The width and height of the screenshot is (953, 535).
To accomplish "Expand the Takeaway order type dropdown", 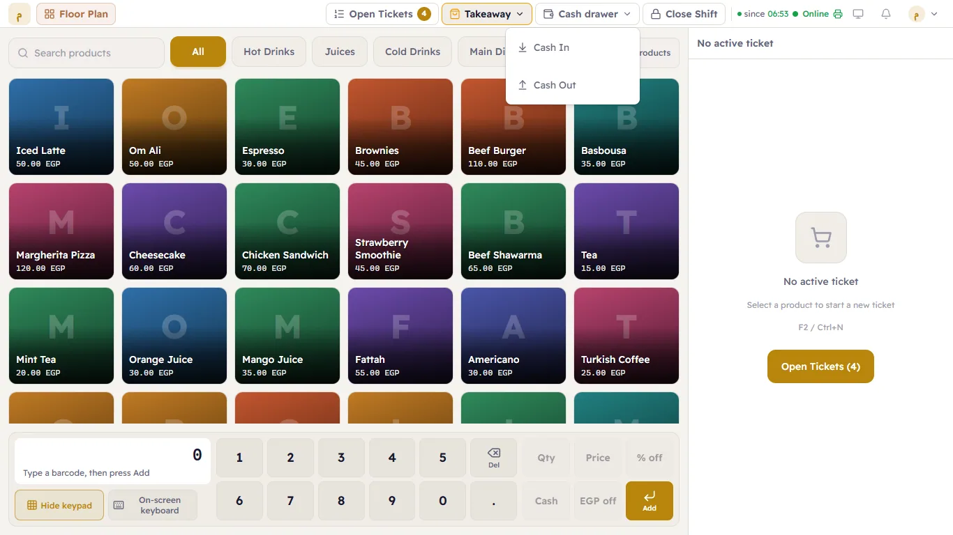I will 487,14.
